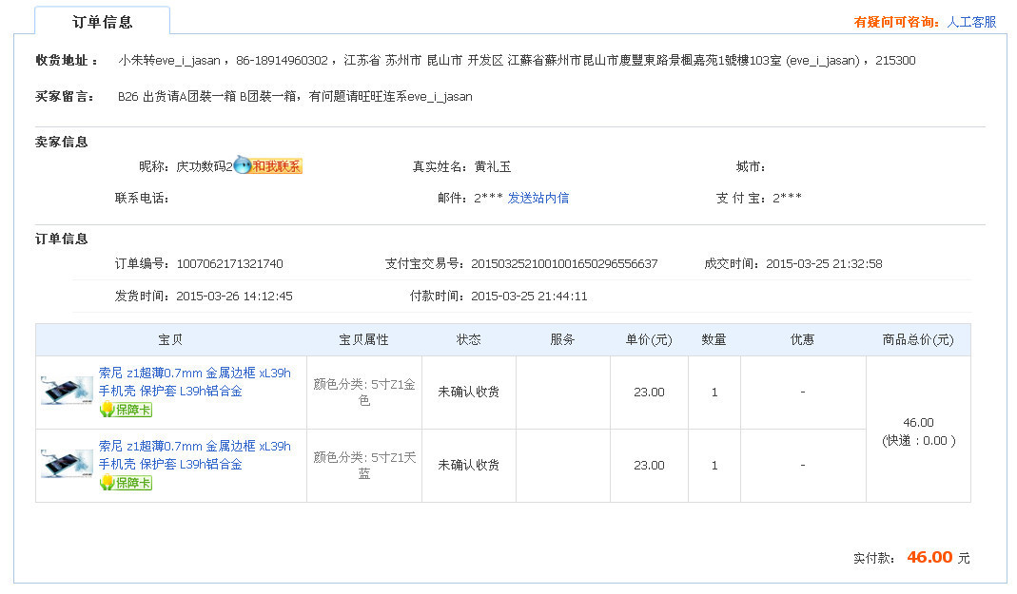1017x594 pixels.
Task: Open the 人工客服 support link
Action: (x=971, y=22)
